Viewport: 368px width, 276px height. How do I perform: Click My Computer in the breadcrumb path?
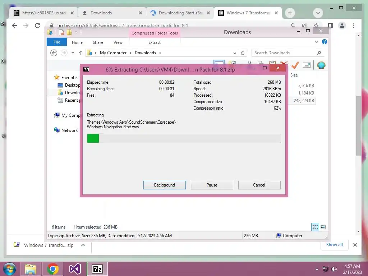point(113,53)
